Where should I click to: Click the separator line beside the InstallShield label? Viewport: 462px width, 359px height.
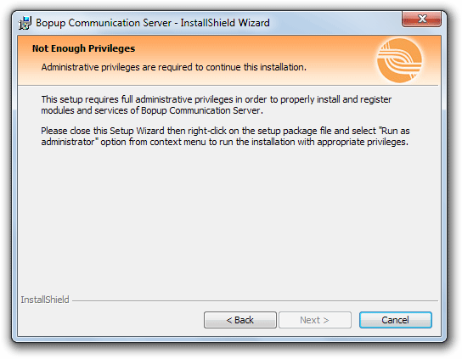click(x=255, y=300)
